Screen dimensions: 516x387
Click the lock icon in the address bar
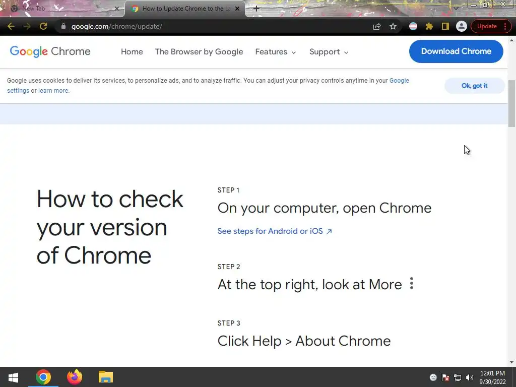pyautogui.click(x=63, y=26)
